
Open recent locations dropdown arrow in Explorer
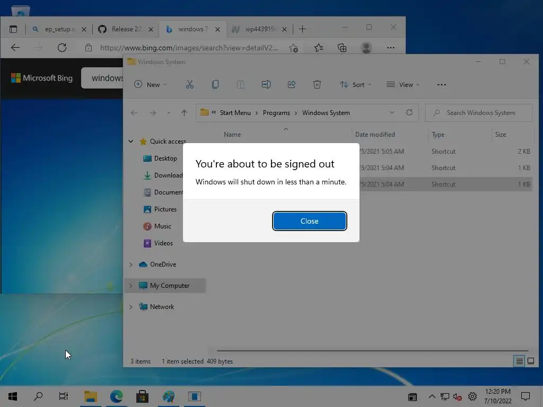click(x=169, y=113)
